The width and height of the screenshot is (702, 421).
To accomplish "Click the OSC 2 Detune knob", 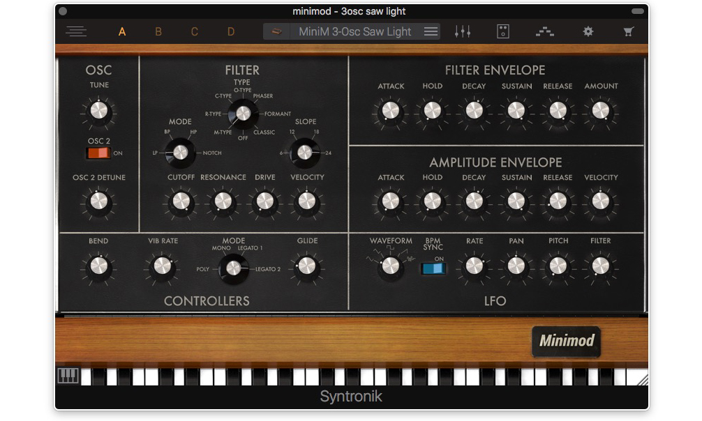I will tap(99, 201).
